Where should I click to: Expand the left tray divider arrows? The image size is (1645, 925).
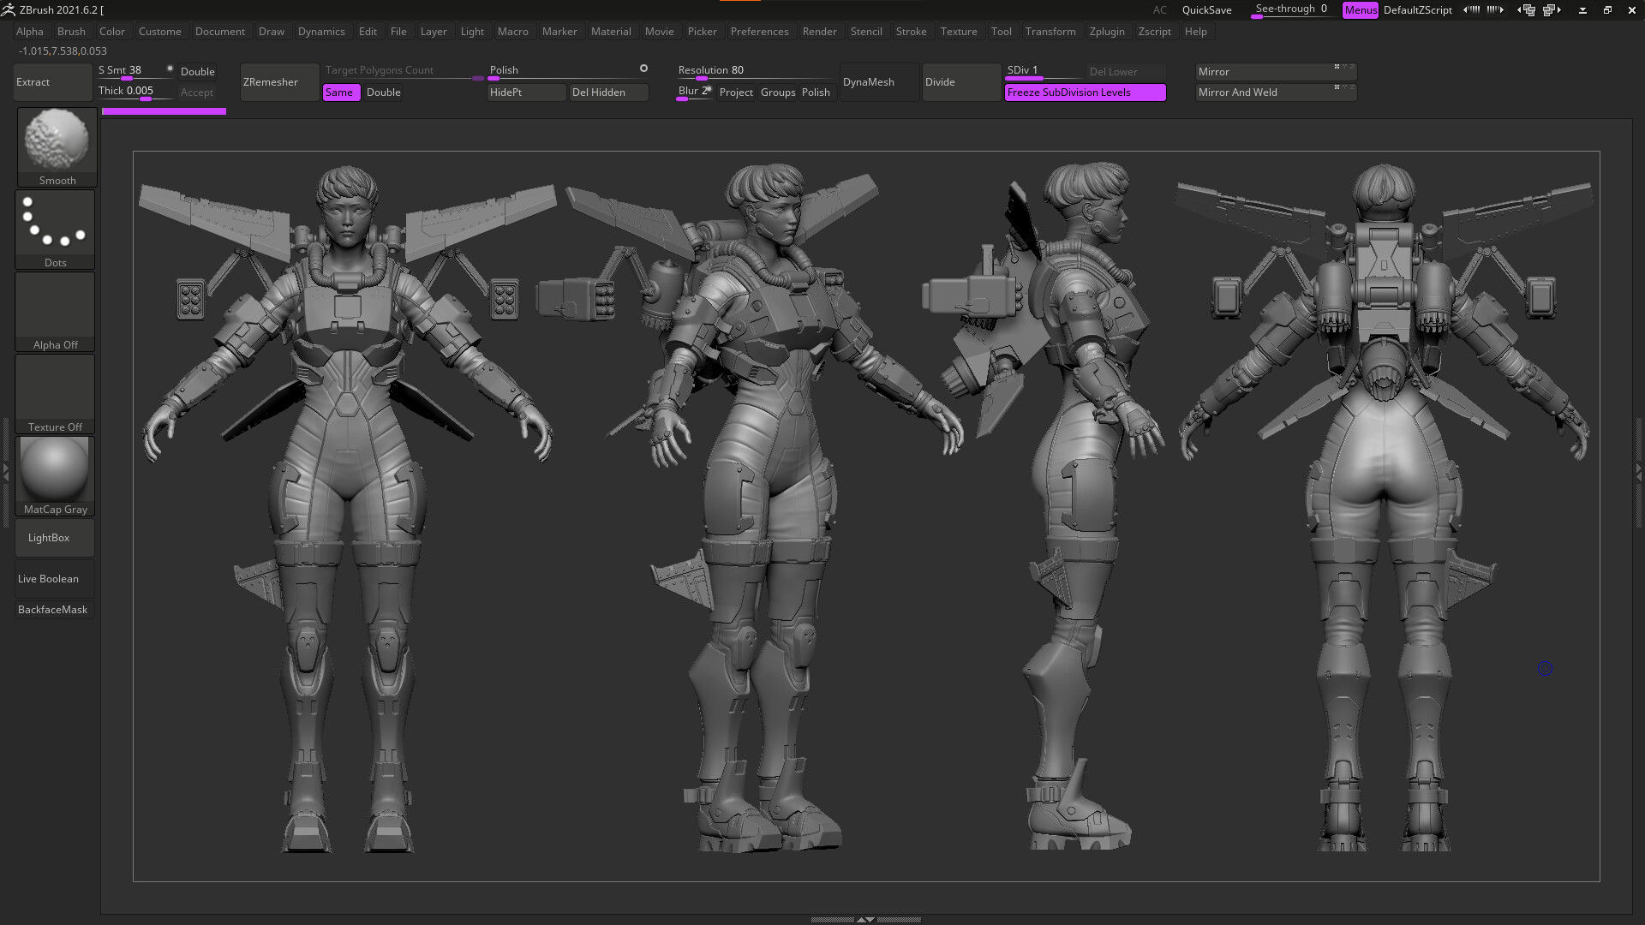pos(5,472)
